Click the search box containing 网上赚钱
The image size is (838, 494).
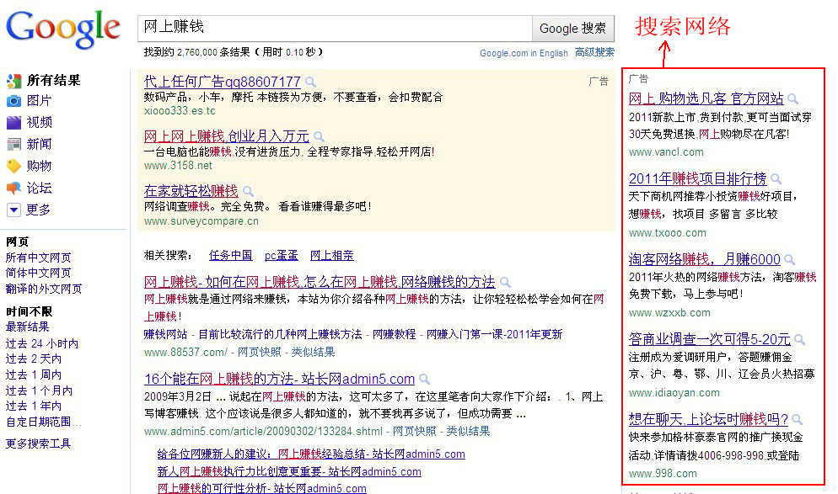(335, 28)
